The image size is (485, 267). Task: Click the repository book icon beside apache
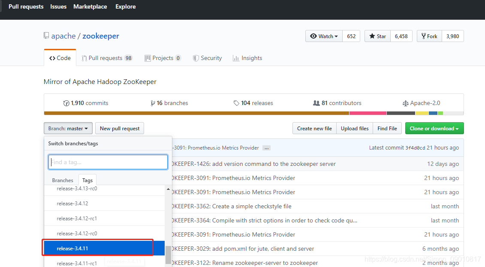(46, 36)
